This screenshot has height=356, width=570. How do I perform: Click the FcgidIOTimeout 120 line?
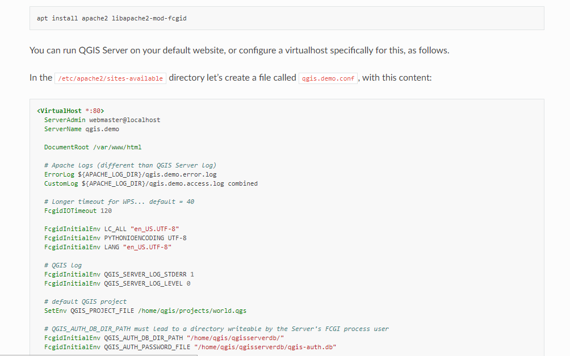tap(78, 211)
